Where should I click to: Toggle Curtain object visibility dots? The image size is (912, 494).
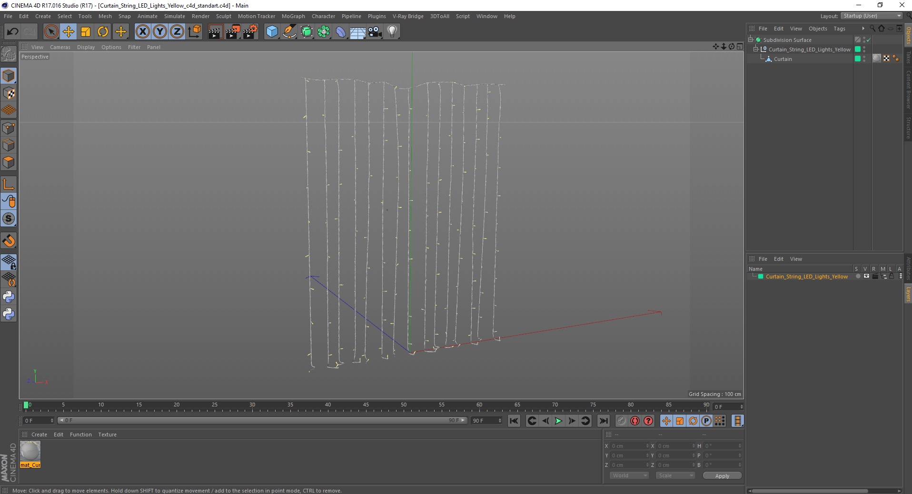tap(864, 59)
